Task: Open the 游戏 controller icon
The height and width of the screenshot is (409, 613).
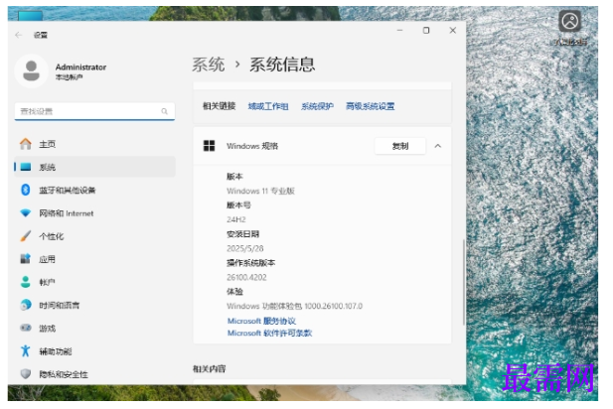Action: pyautogui.click(x=26, y=328)
